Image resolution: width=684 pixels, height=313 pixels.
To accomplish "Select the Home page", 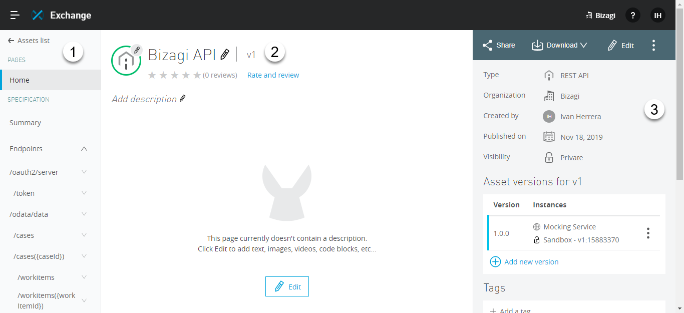I will tap(50, 80).
